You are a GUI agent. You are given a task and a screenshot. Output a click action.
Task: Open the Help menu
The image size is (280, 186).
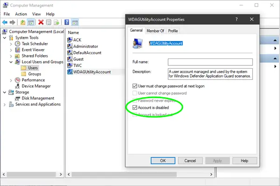pos(50,14)
